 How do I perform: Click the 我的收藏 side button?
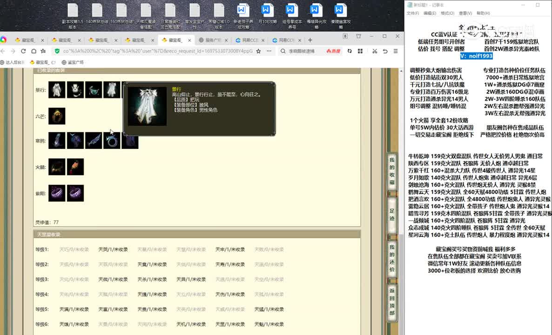tap(392, 171)
